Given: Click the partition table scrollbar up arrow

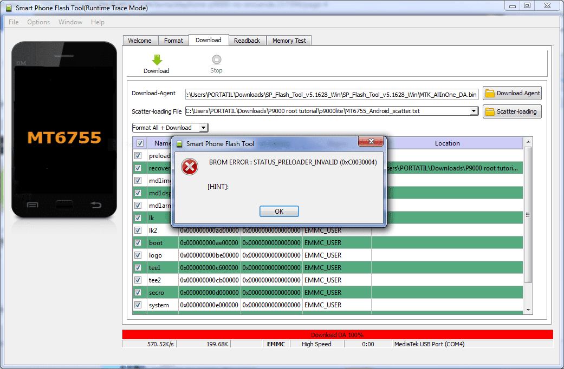Looking at the screenshot, I should click(528, 142).
